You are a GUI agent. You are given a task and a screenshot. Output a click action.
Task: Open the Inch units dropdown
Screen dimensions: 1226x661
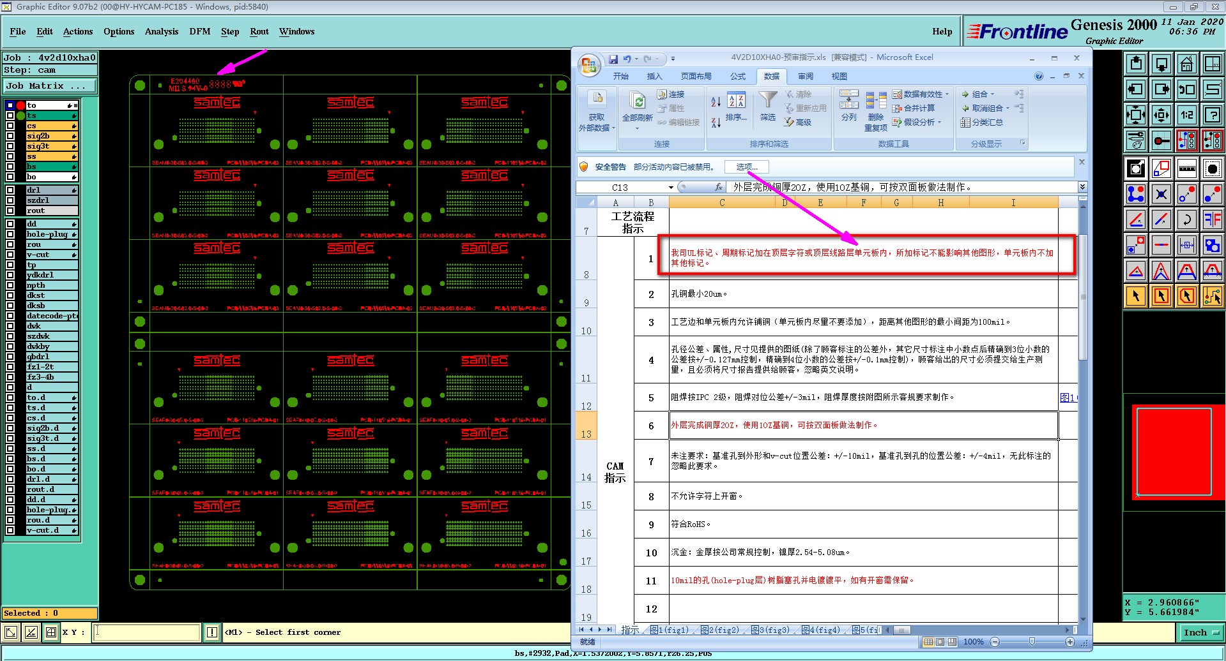1201,632
